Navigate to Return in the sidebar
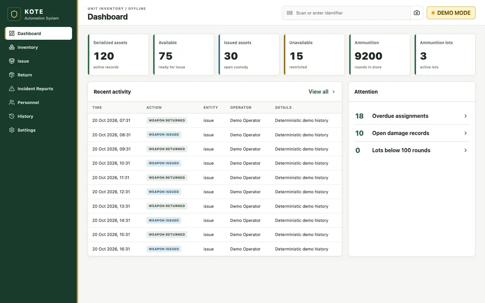485x303 pixels. tap(39, 75)
